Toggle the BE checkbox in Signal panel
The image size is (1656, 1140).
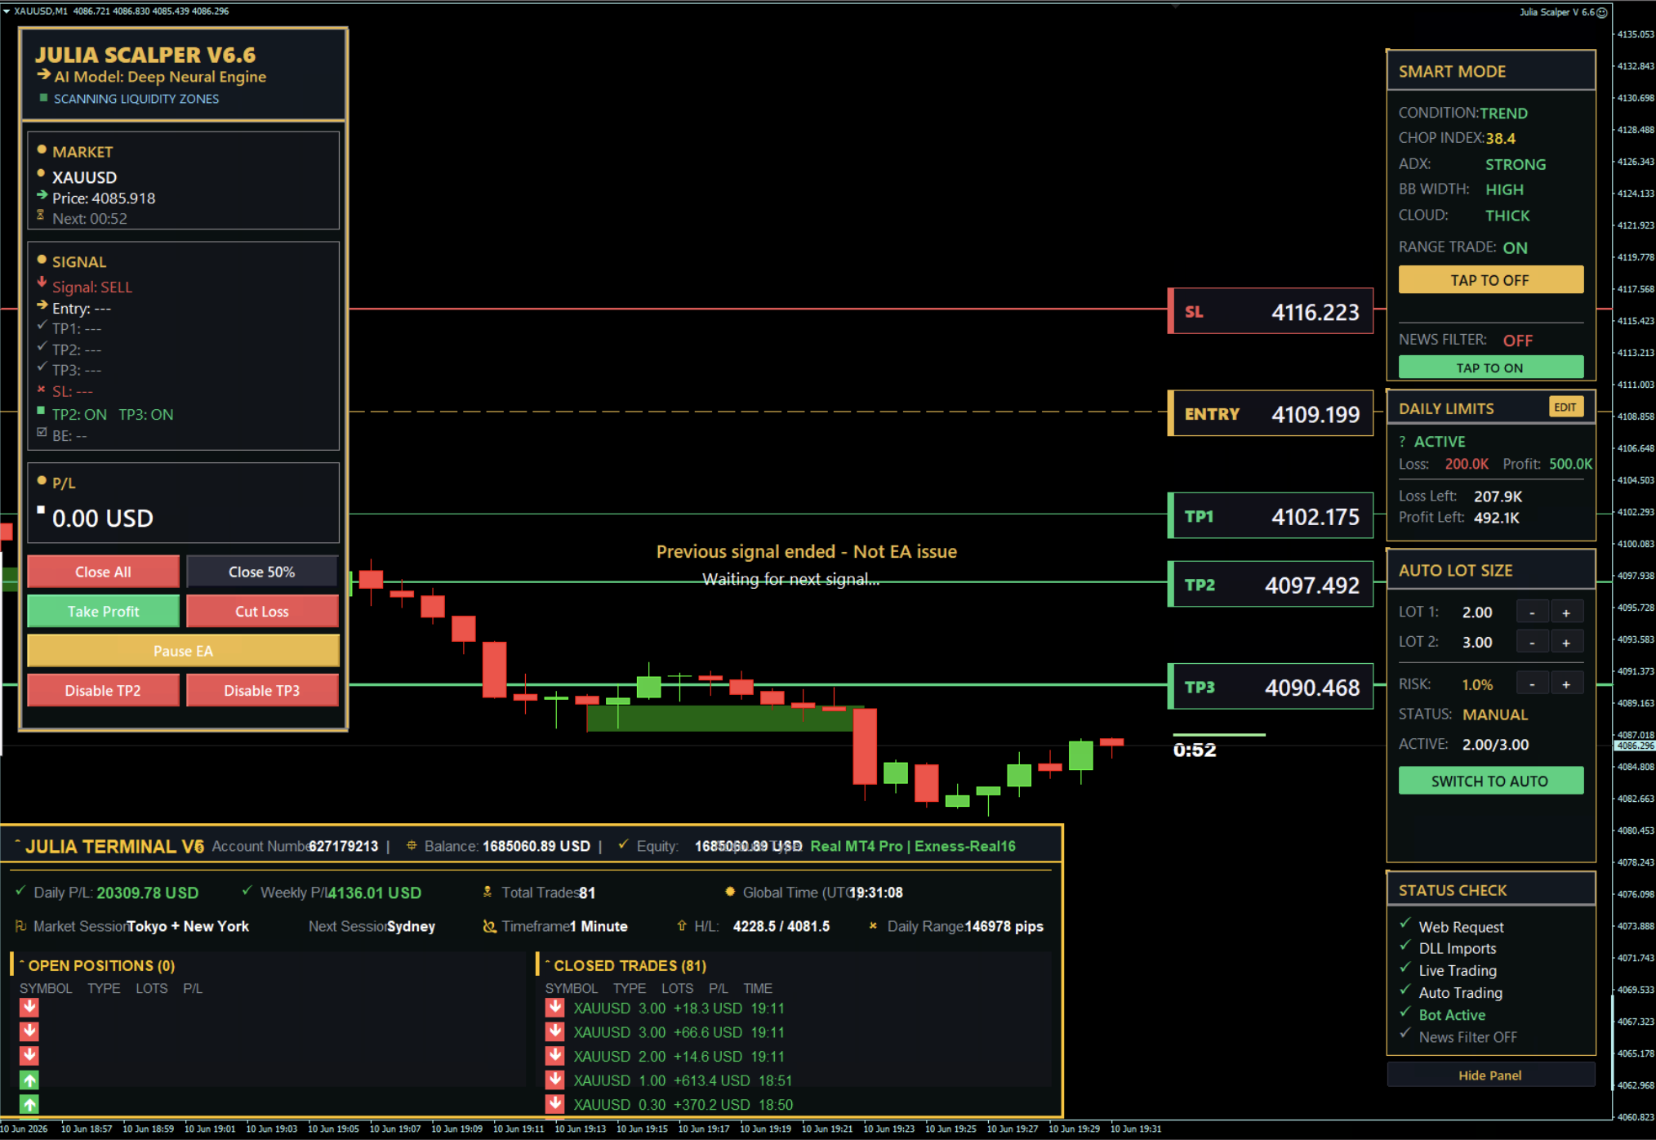click(42, 433)
